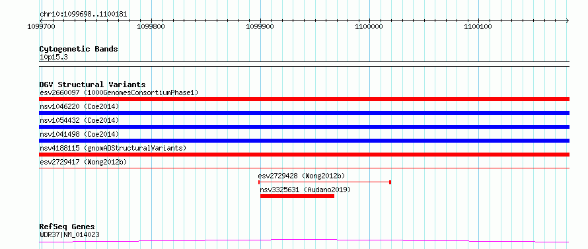The height and width of the screenshot is (249, 588).
Task: Open variant label esv2660097 (1000GenomesConsortiumPhase1)
Action: click(119, 92)
